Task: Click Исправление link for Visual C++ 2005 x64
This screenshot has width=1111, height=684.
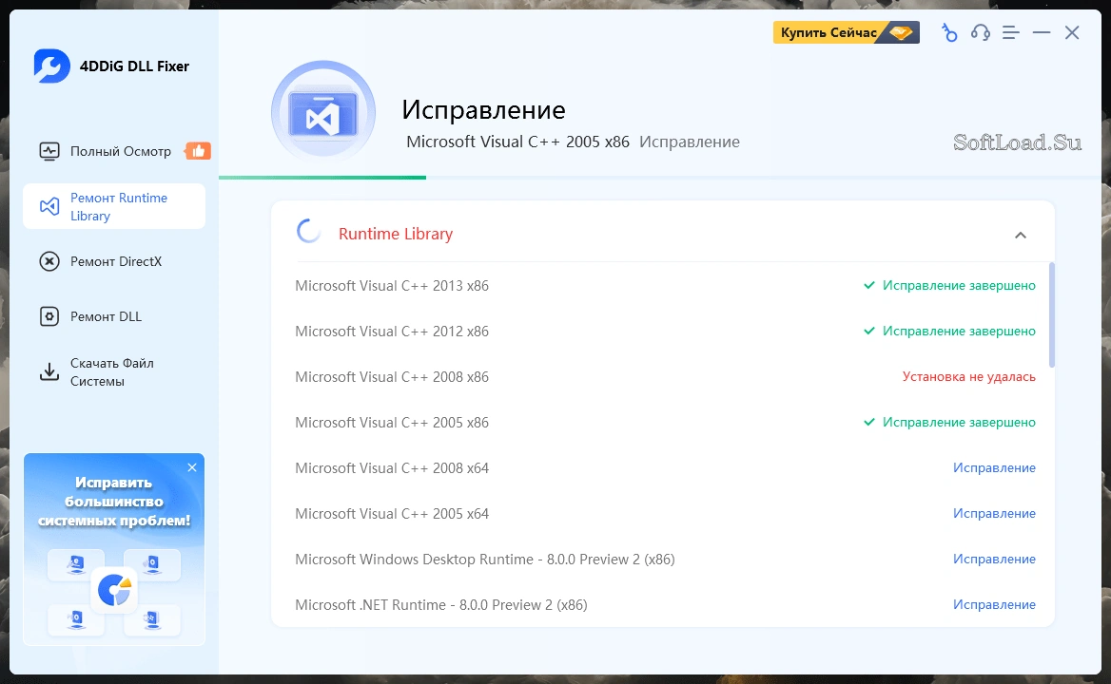Action: click(x=994, y=514)
